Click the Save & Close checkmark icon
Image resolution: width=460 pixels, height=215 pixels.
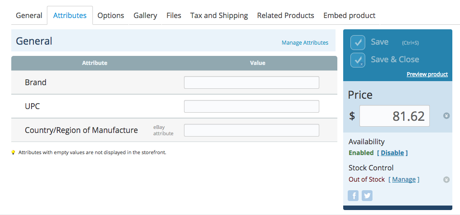pyautogui.click(x=358, y=60)
